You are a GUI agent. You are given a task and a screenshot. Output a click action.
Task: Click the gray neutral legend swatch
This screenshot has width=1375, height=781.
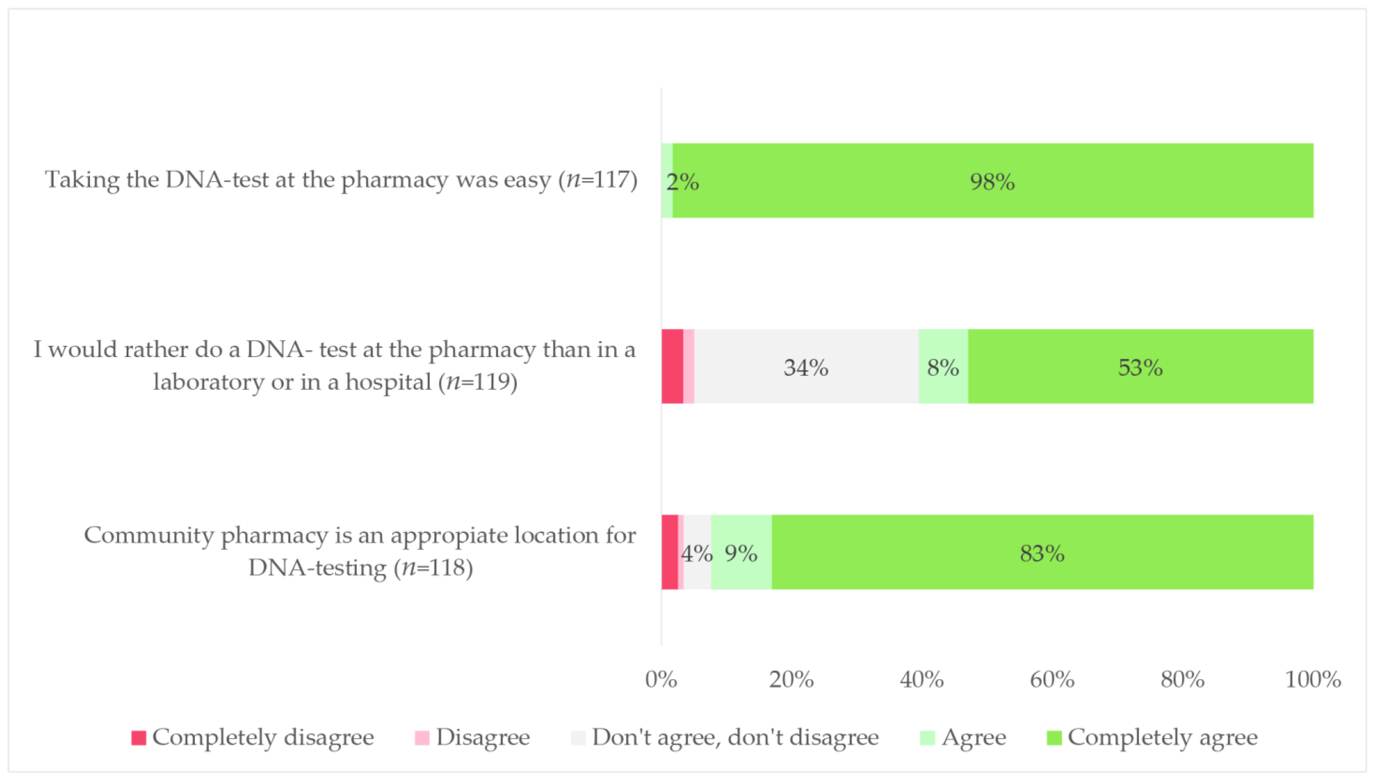coord(578,738)
